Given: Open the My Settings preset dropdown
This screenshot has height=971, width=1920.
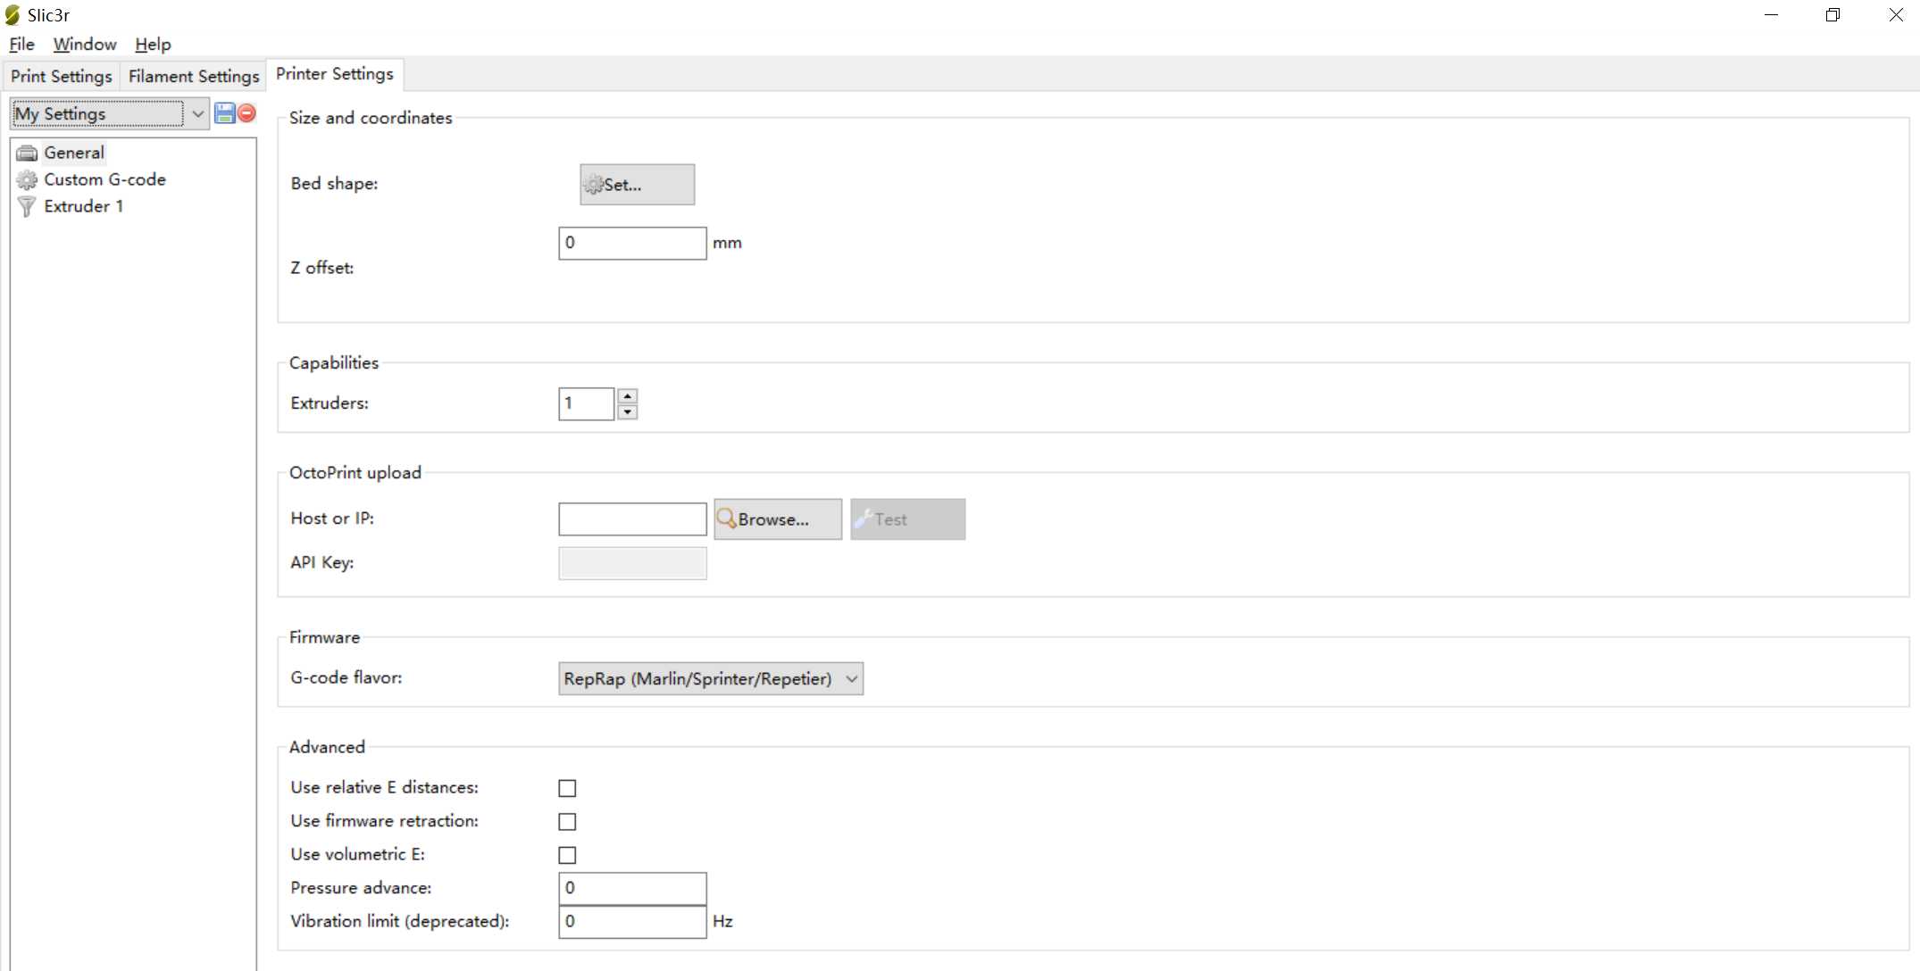Looking at the screenshot, I should click(x=110, y=113).
